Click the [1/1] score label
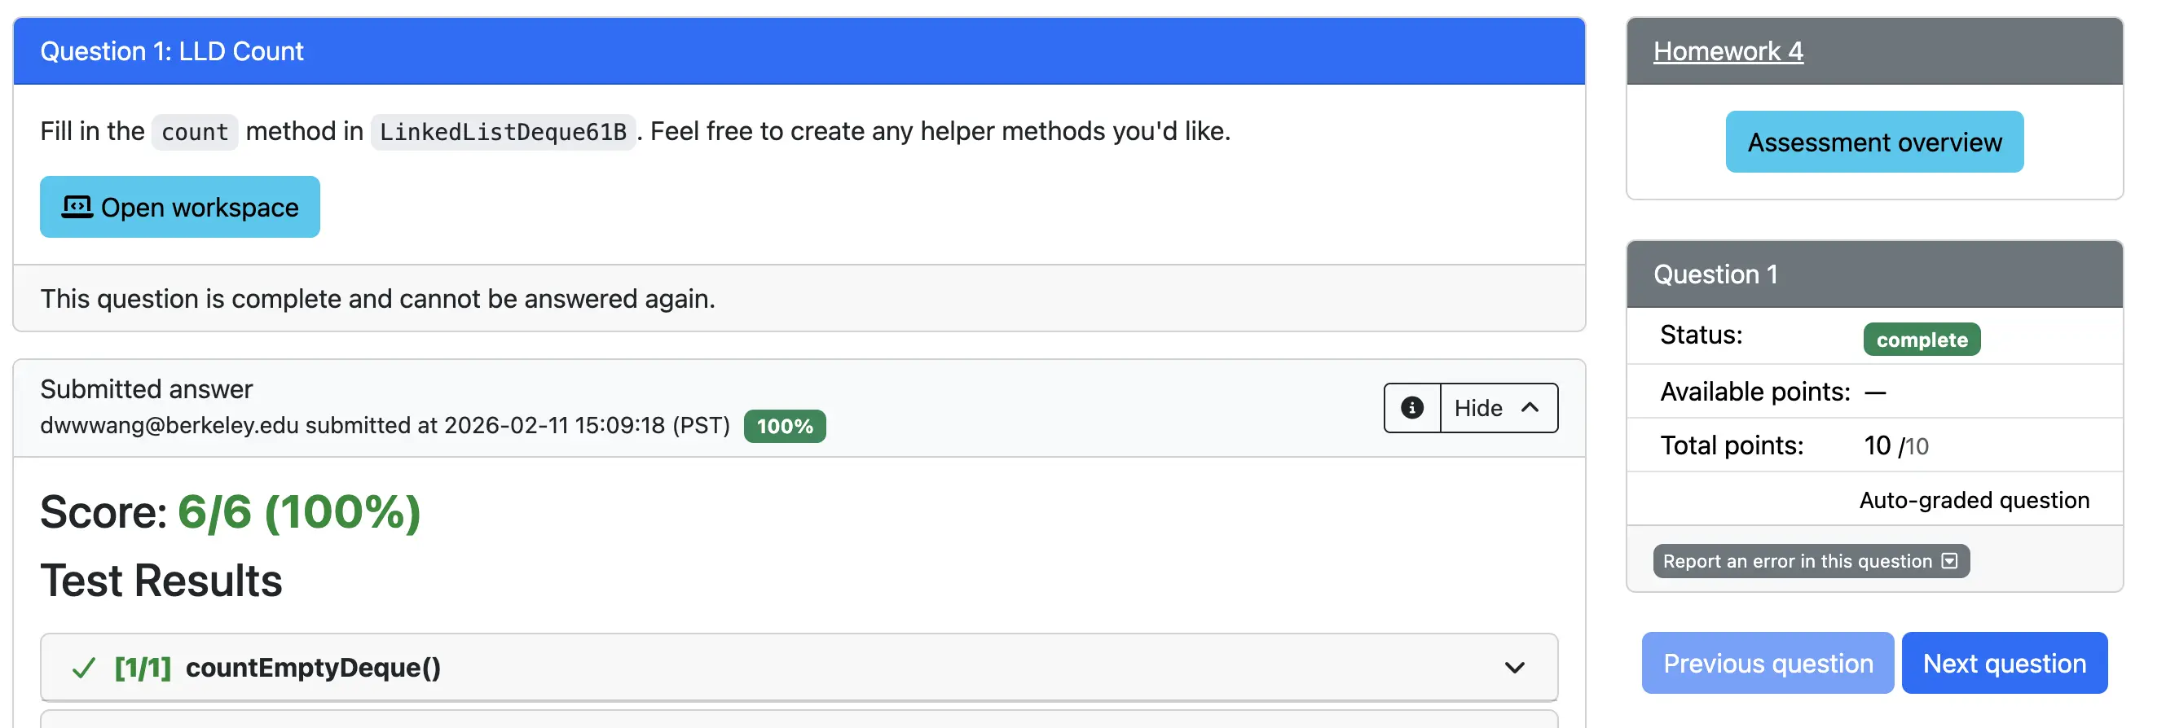This screenshot has width=2166, height=728. (143, 669)
